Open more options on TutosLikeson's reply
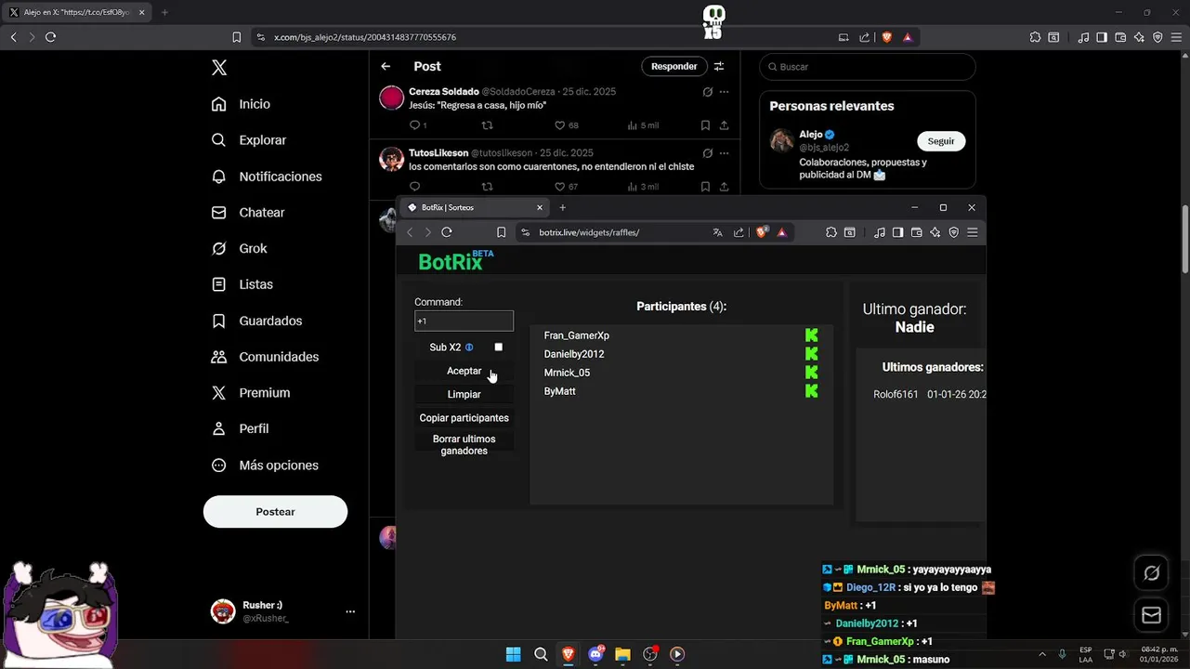1190x669 pixels. 724,153
